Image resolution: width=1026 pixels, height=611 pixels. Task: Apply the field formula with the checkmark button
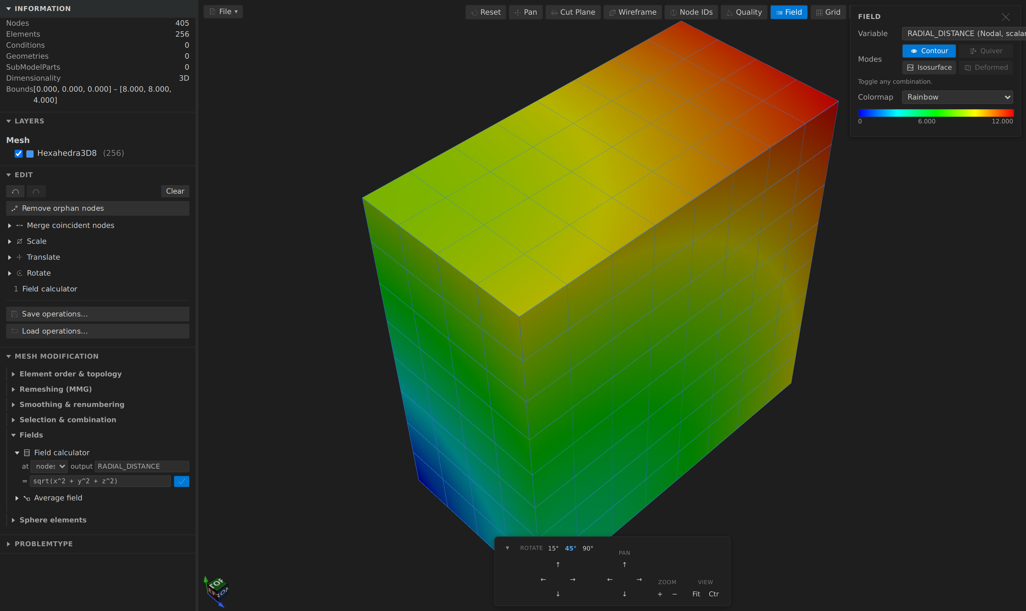coord(181,481)
